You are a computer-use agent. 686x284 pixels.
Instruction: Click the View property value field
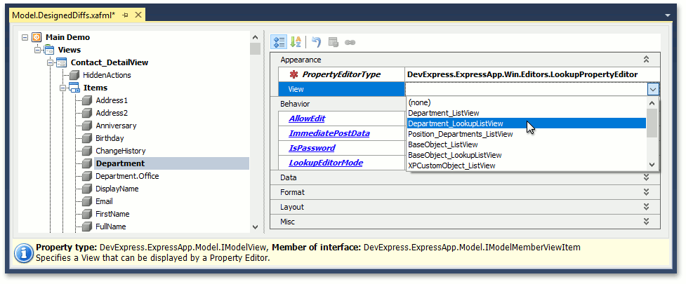pyautogui.click(x=526, y=89)
